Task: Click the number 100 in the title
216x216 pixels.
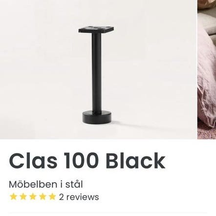Action: (81, 161)
